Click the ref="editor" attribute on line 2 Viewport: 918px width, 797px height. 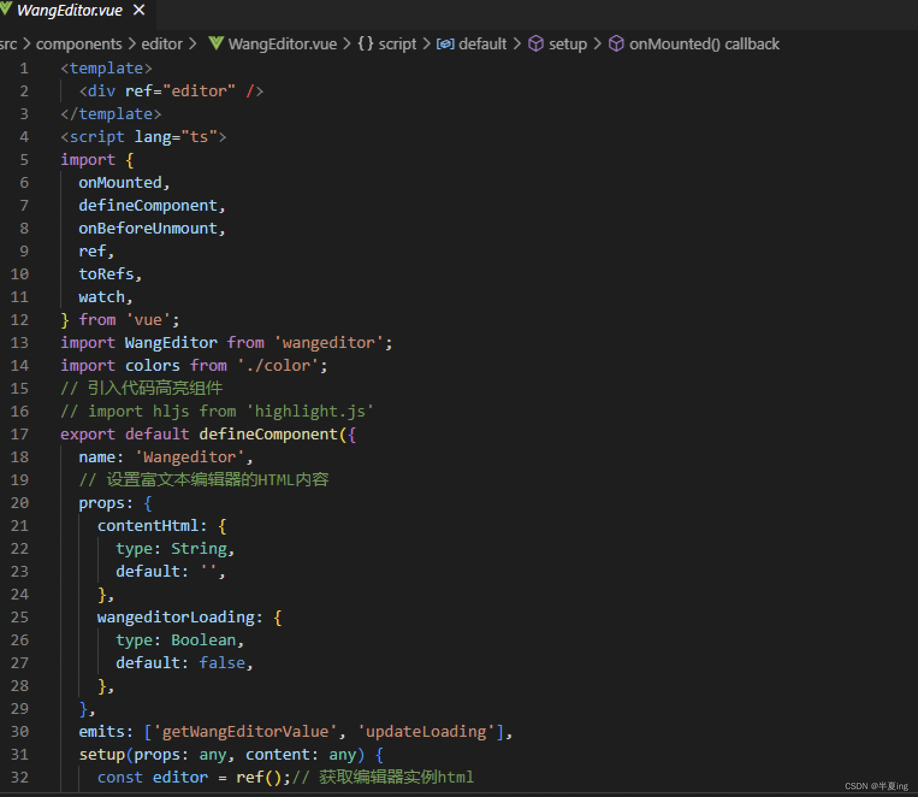click(x=180, y=91)
